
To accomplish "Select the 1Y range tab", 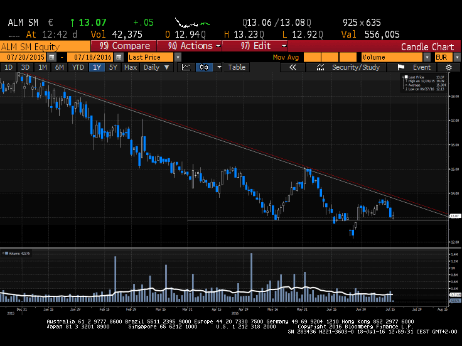I will [97, 67].
